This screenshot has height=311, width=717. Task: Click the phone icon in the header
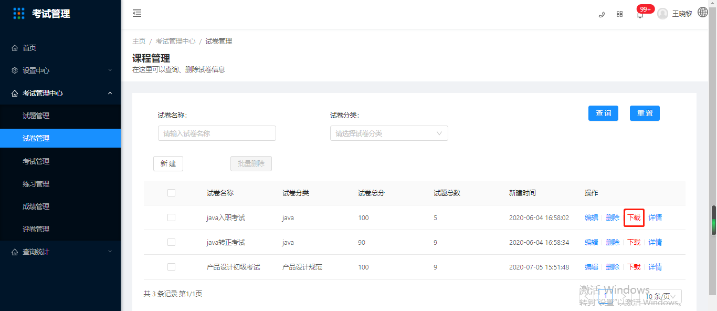602,14
